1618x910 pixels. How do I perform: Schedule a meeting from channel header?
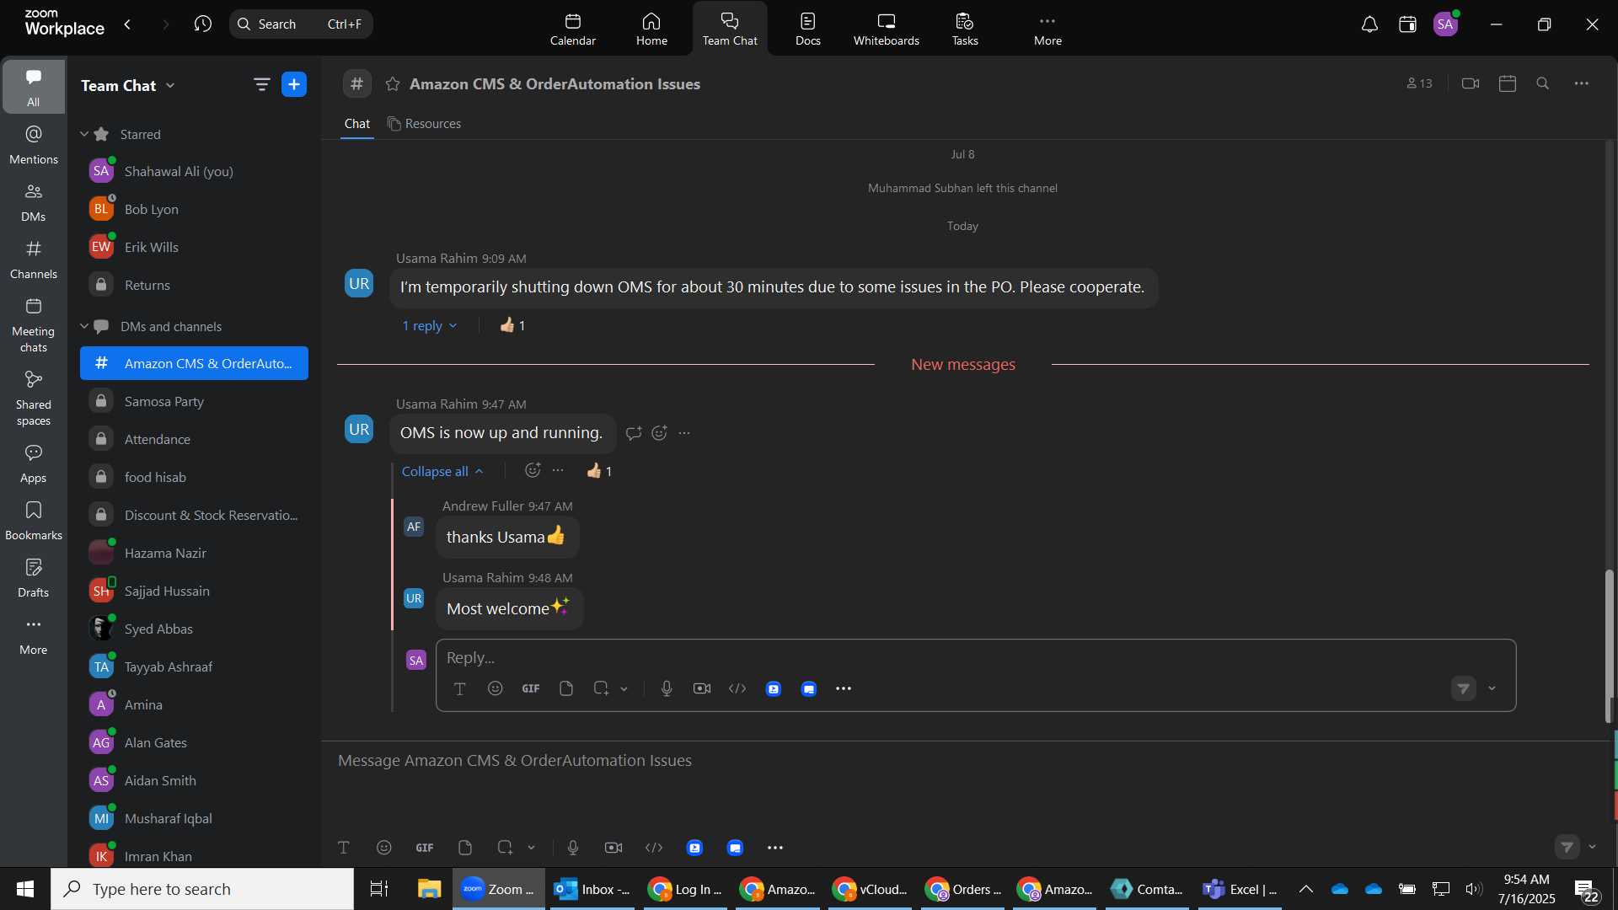pos(1508,83)
